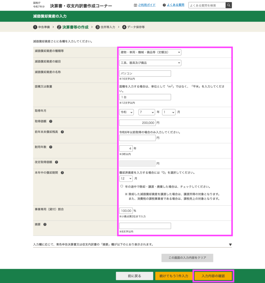Open the era dropdown showing 令和
The width and height of the screenshot is (265, 283).
tap(126, 112)
